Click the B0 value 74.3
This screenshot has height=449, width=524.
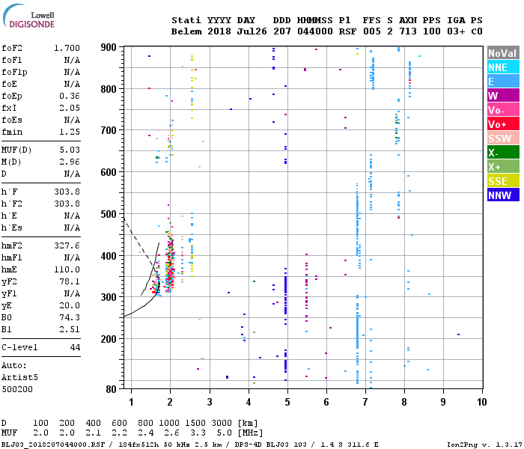pyautogui.click(x=70, y=317)
